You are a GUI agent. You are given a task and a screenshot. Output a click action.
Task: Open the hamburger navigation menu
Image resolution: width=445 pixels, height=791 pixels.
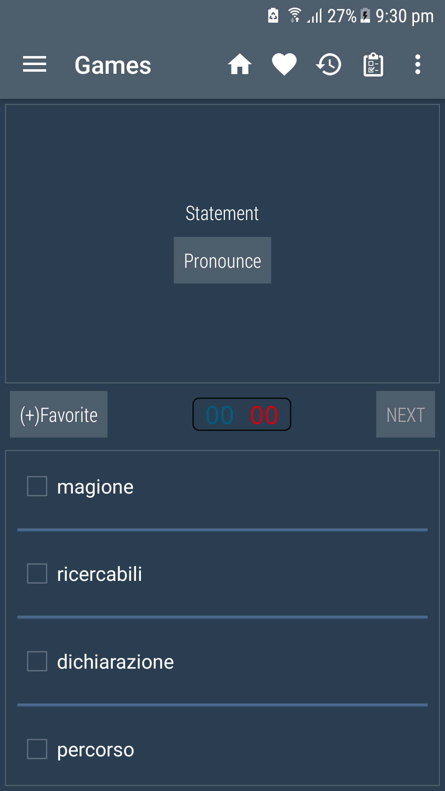click(35, 65)
